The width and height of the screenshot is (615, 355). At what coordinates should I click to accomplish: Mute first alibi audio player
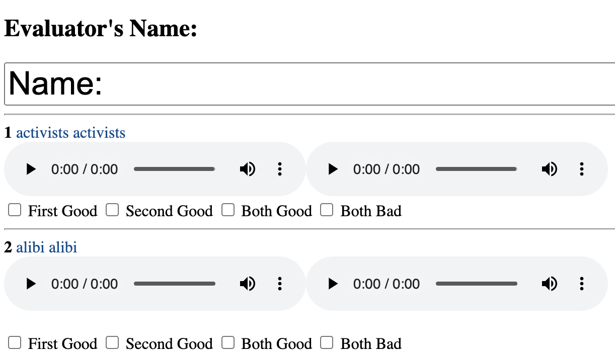click(247, 284)
